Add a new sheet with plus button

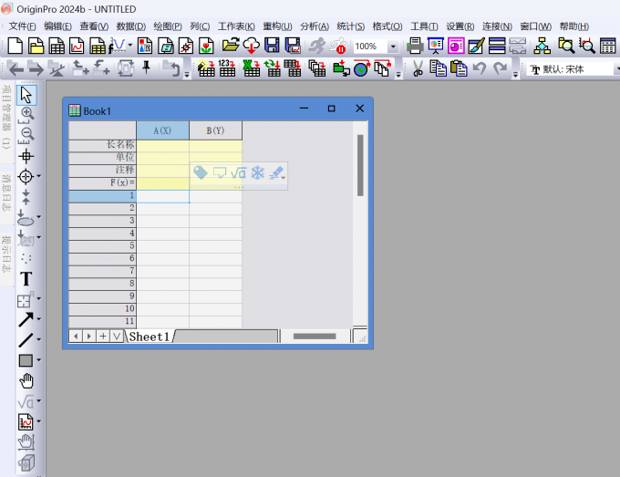coord(103,337)
